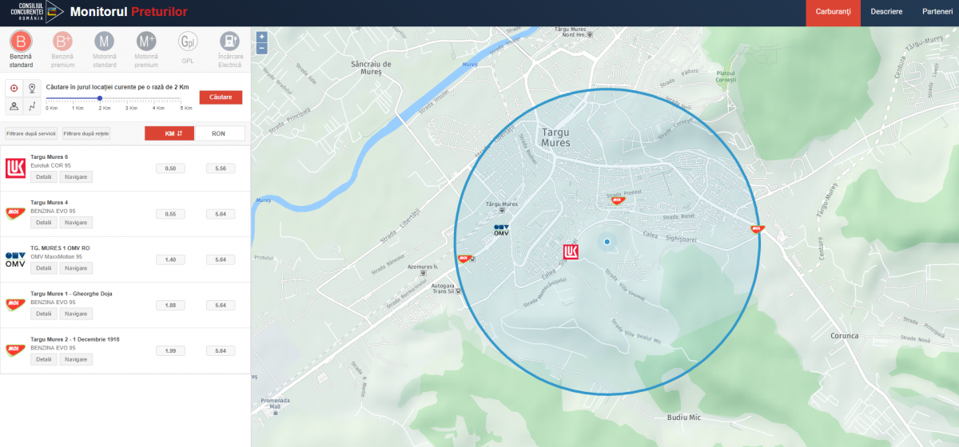Open the Carburanți tab
959x447 pixels.
coord(833,12)
